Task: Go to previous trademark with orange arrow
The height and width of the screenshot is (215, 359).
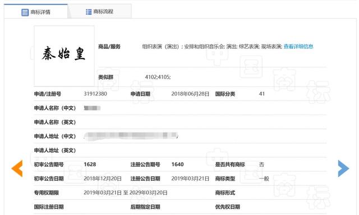Action: coord(17,168)
